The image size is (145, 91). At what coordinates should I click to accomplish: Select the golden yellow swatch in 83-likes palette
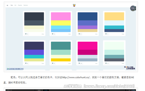(61, 60)
